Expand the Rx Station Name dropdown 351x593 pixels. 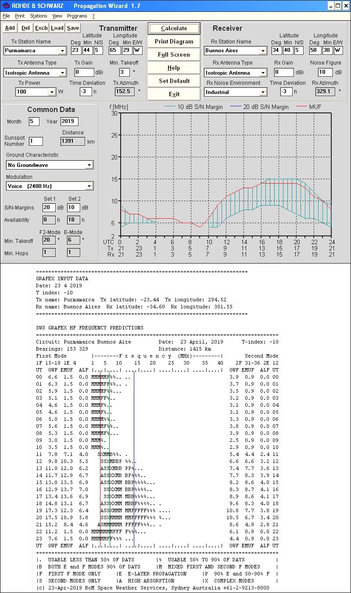click(x=262, y=51)
